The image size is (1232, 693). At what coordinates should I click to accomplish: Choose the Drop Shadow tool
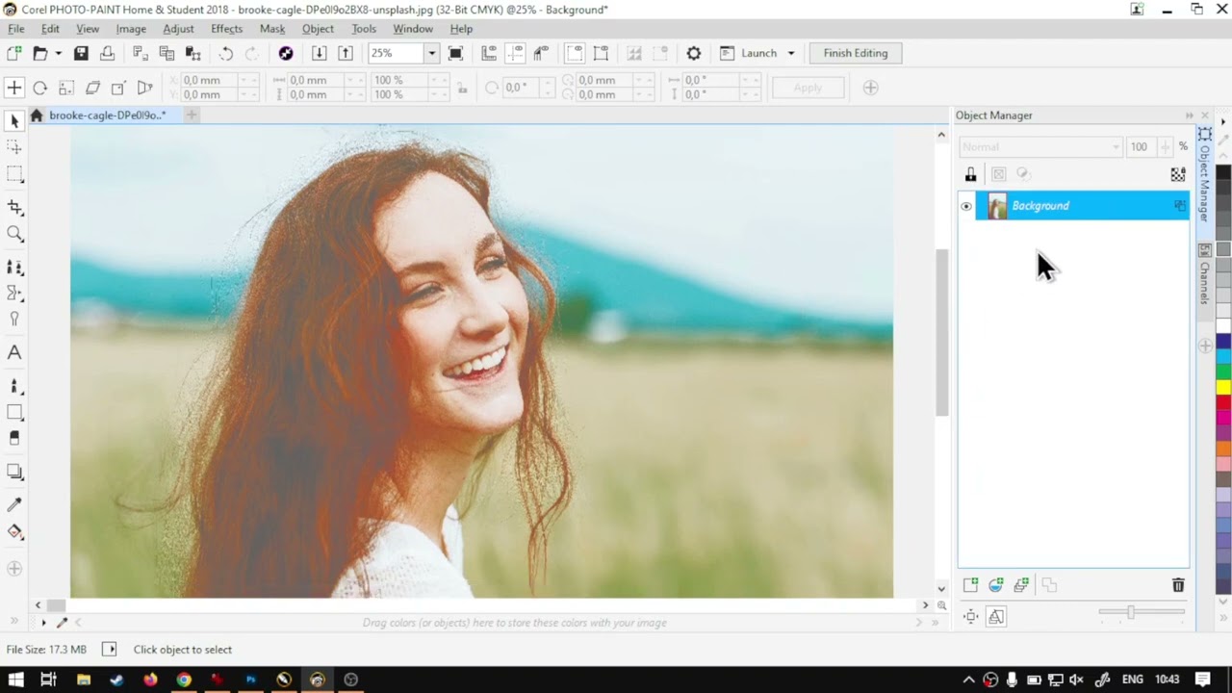pos(14,472)
